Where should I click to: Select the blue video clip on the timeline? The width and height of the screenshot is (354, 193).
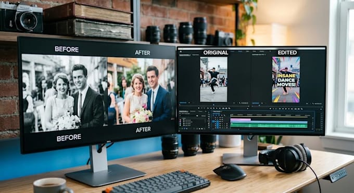coord(269,122)
